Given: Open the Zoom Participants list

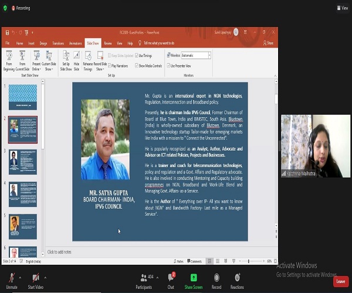Looking at the screenshot, I should 143,280.
